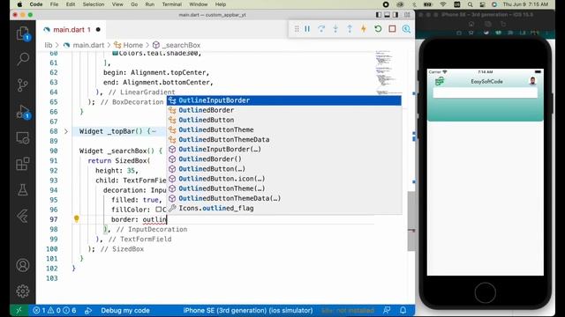The height and width of the screenshot is (317, 565).
Task: Open the Go menu
Action: [x=134, y=4]
